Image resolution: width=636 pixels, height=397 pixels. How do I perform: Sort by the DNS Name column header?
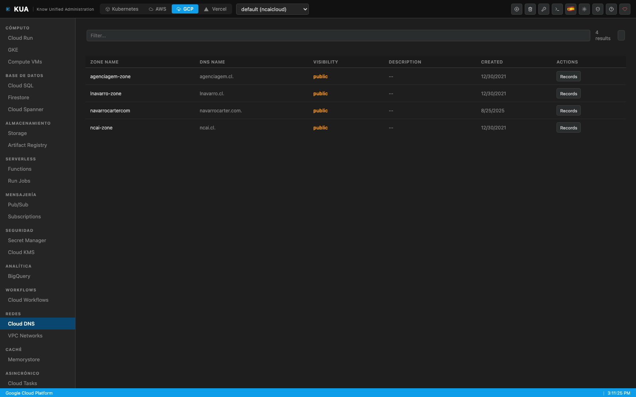[x=212, y=62]
